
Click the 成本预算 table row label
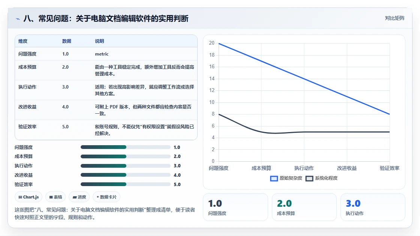[27, 67]
